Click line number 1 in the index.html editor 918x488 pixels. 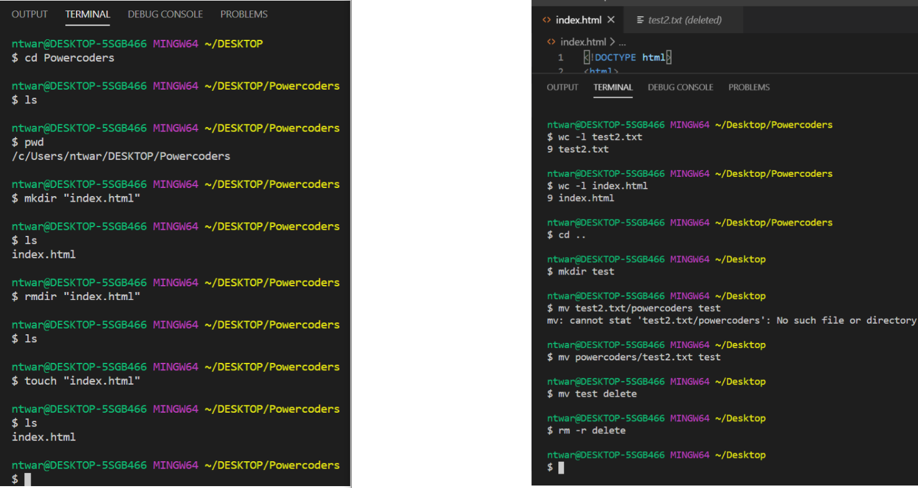point(560,57)
